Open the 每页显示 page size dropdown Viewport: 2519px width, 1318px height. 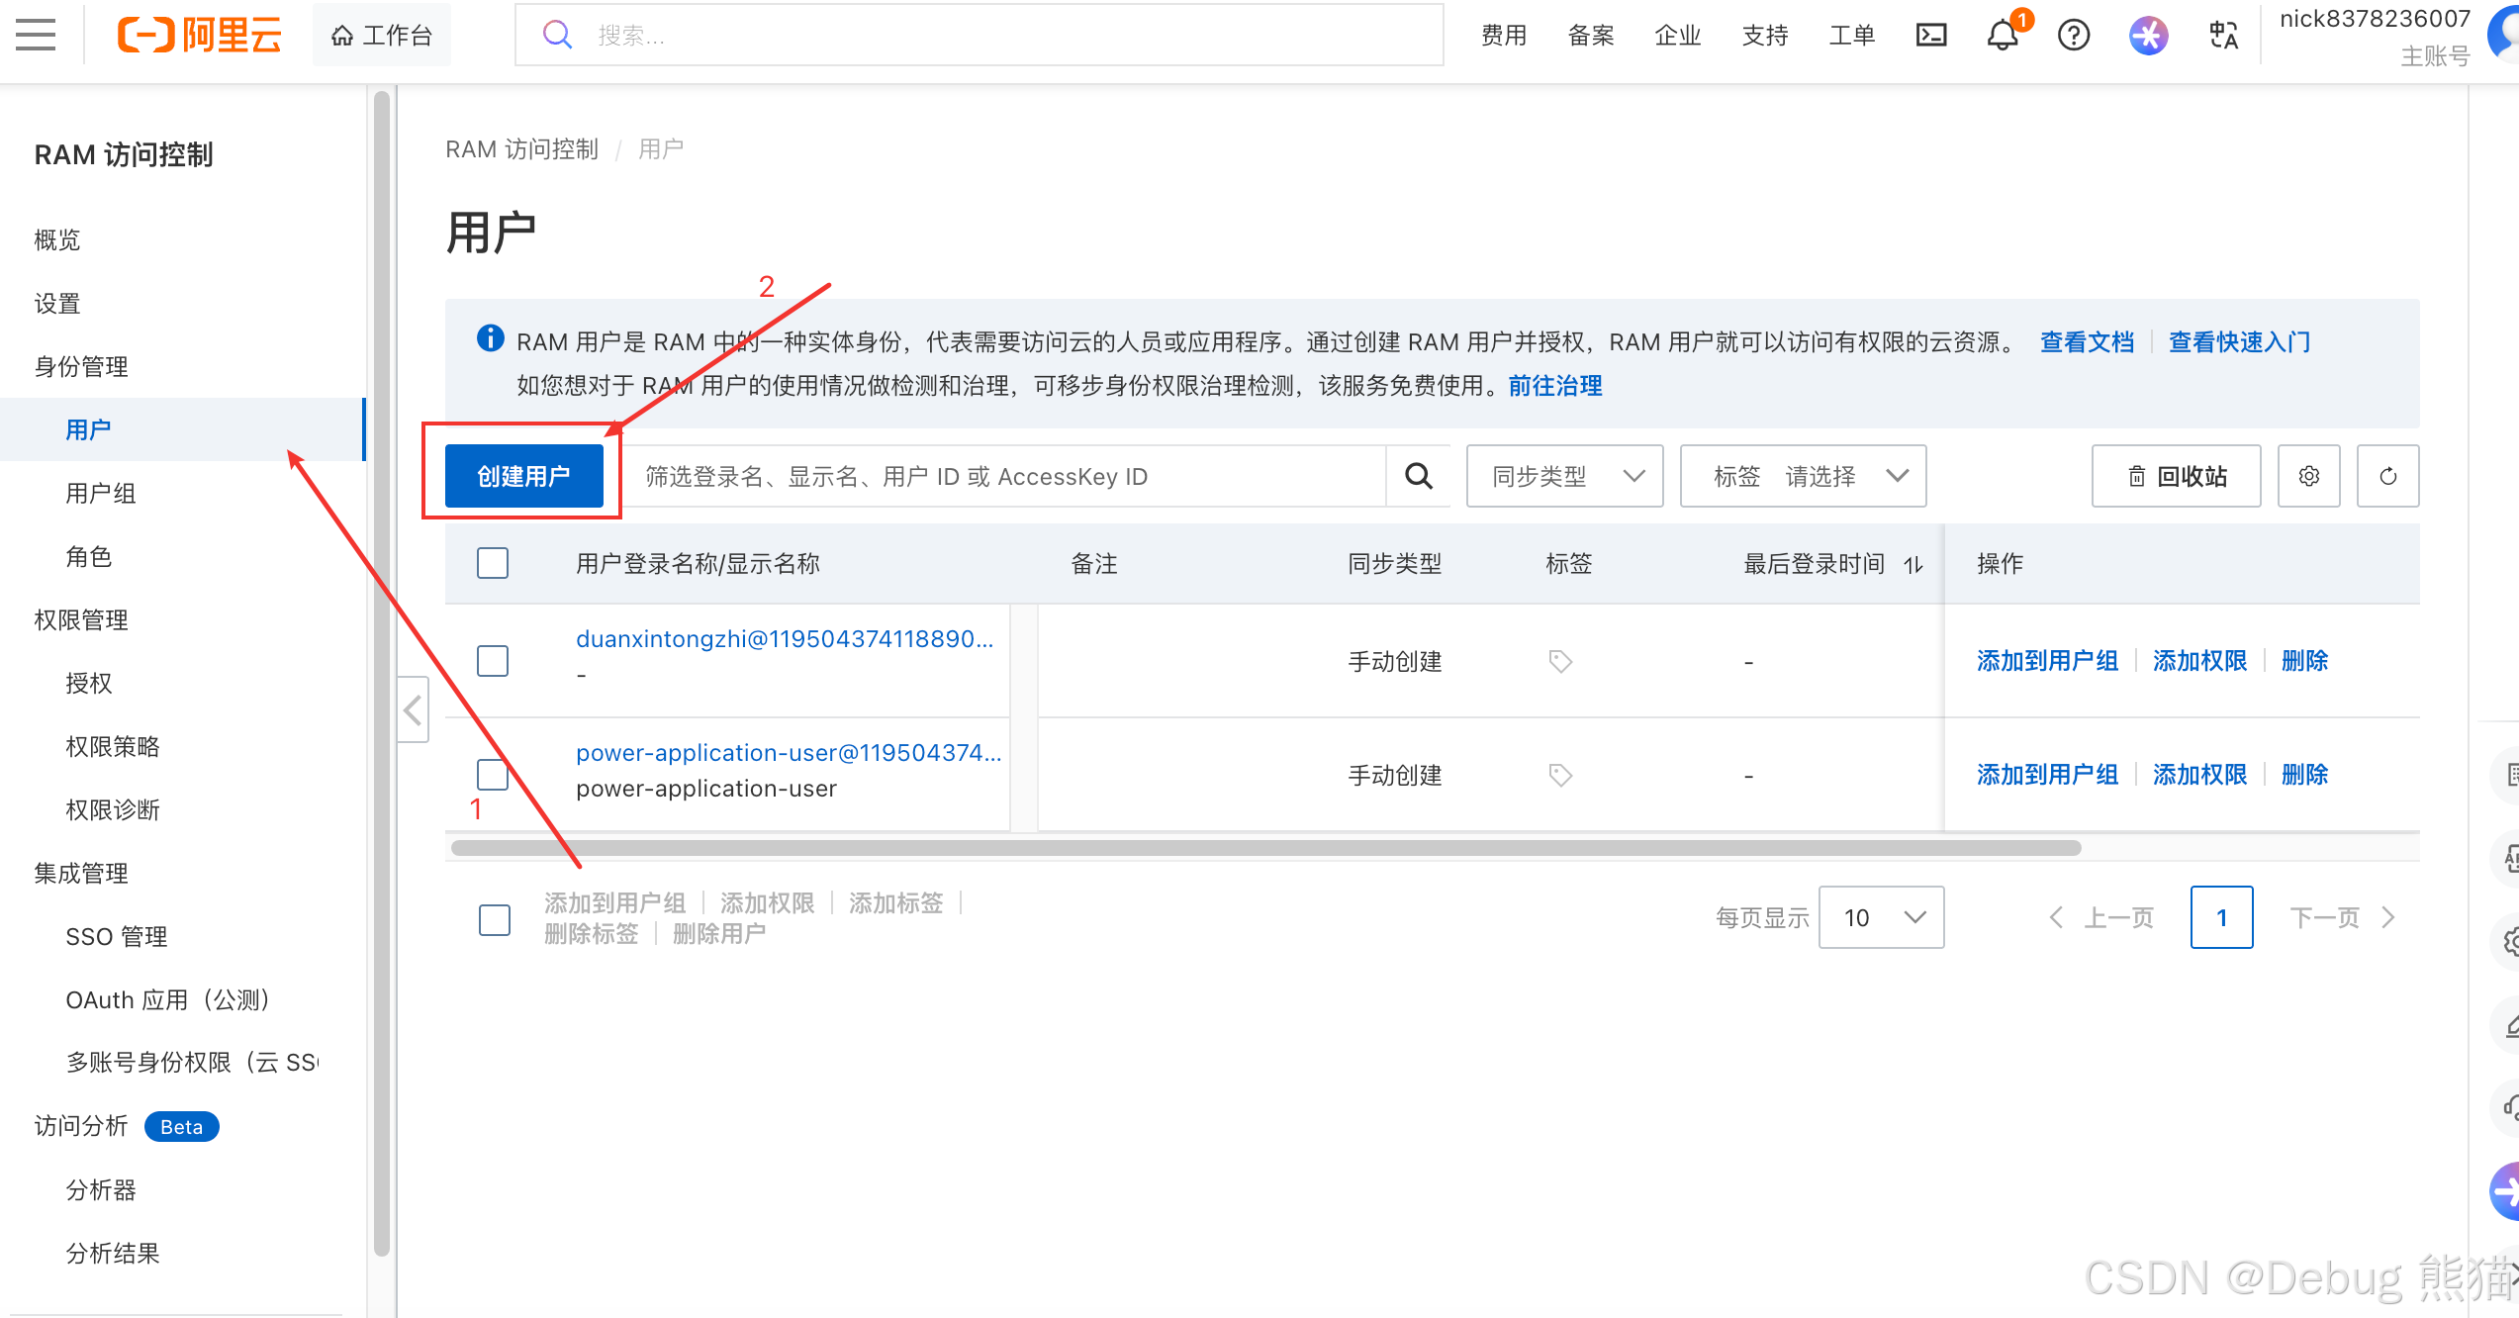click(1880, 917)
